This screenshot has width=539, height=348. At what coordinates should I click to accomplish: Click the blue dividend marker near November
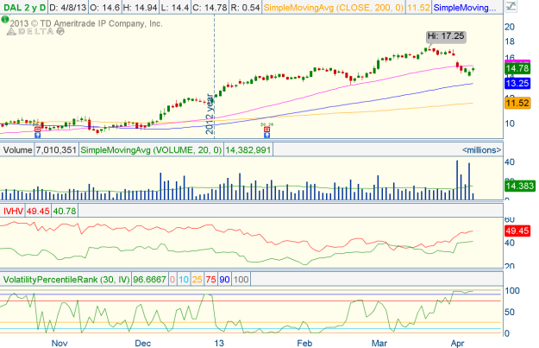pyautogui.click(x=37, y=136)
